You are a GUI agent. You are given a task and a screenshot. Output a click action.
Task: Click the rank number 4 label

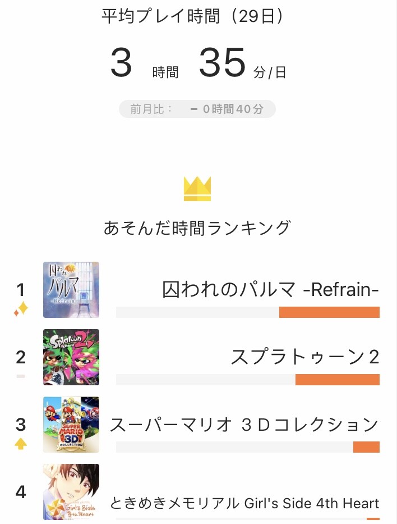pos(21,492)
